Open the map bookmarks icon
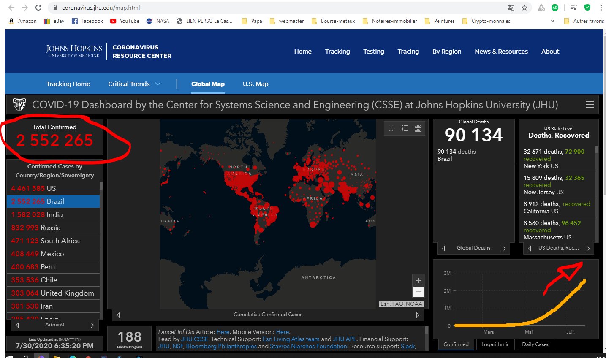 tap(391, 128)
